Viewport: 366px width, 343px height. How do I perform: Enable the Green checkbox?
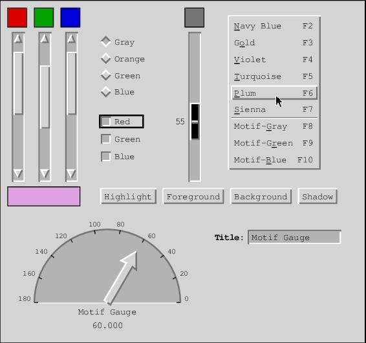pyautogui.click(x=121, y=139)
